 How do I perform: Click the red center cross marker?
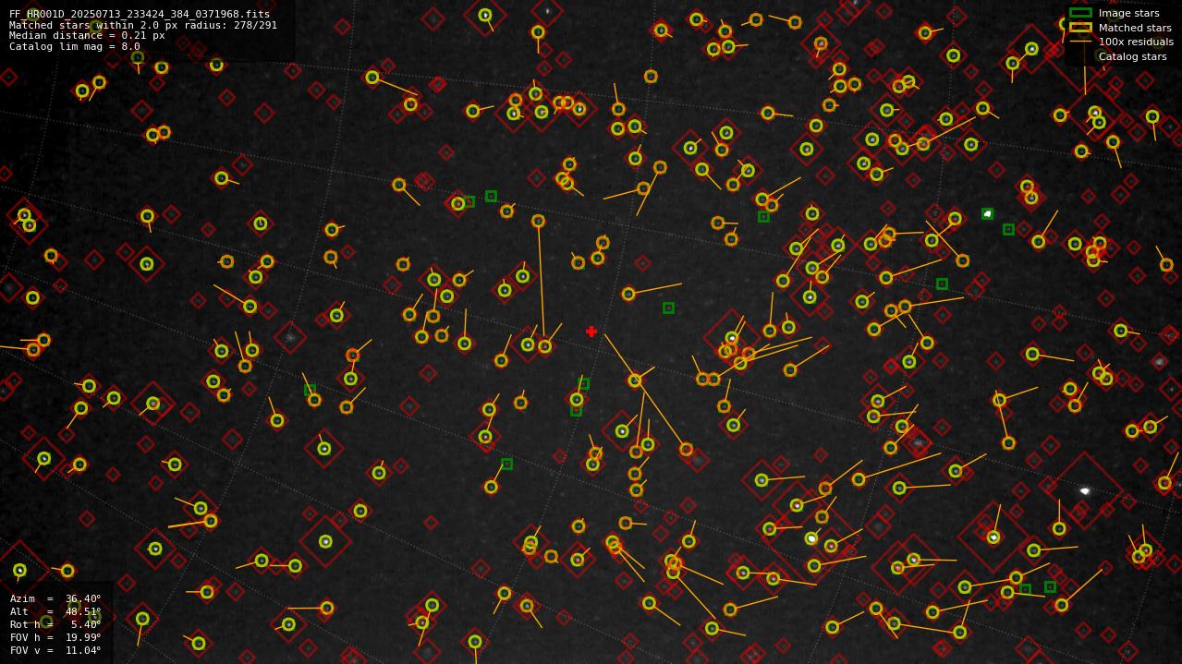coord(591,332)
